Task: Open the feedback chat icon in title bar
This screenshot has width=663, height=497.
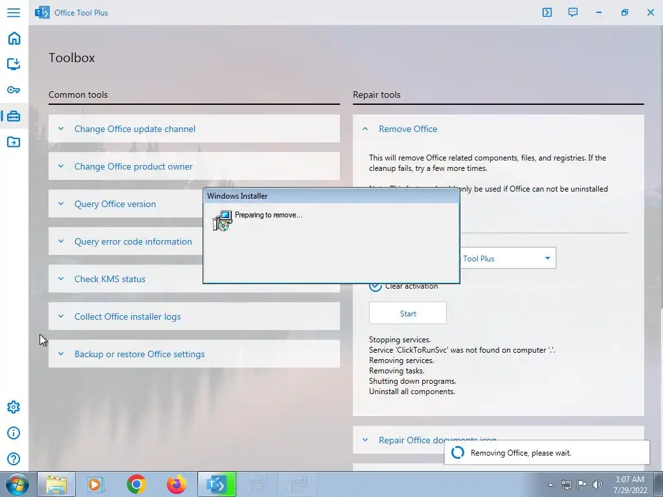Action: click(x=572, y=12)
